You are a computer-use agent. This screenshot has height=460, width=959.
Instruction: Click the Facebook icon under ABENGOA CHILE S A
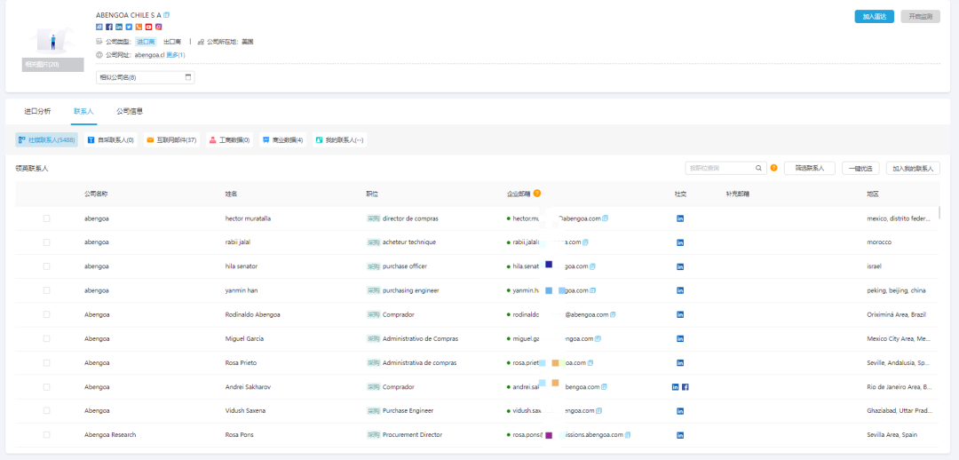coord(109,27)
